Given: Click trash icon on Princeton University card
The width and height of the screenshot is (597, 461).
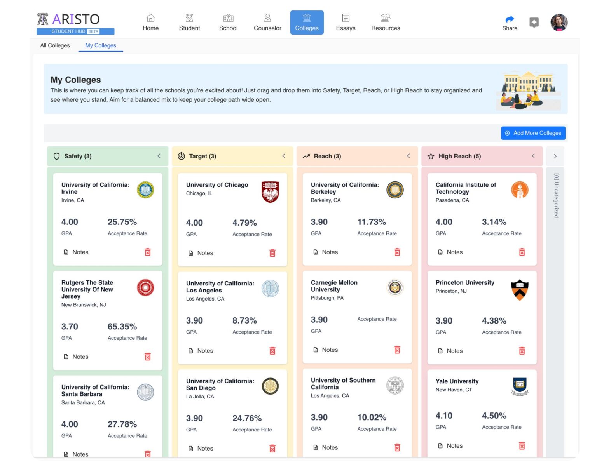Looking at the screenshot, I should 522,351.
